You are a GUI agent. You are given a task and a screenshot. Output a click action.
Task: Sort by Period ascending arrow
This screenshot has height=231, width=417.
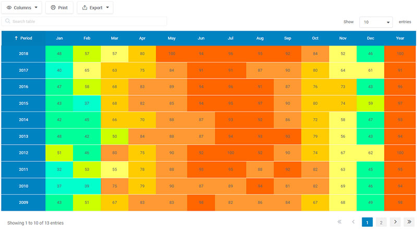pyautogui.click(x=16, y=38)
